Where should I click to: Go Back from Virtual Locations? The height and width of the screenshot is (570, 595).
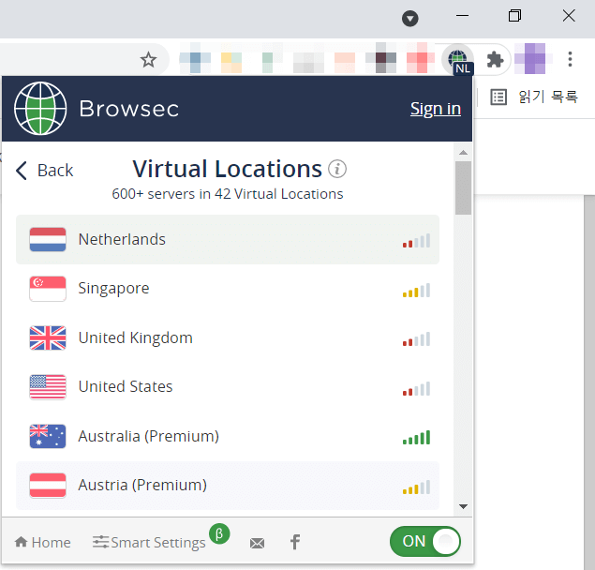tap(44, 170)
